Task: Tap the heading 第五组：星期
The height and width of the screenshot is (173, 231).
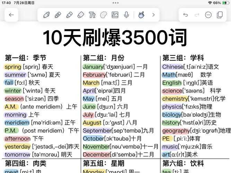Action: tap(104, 163)
